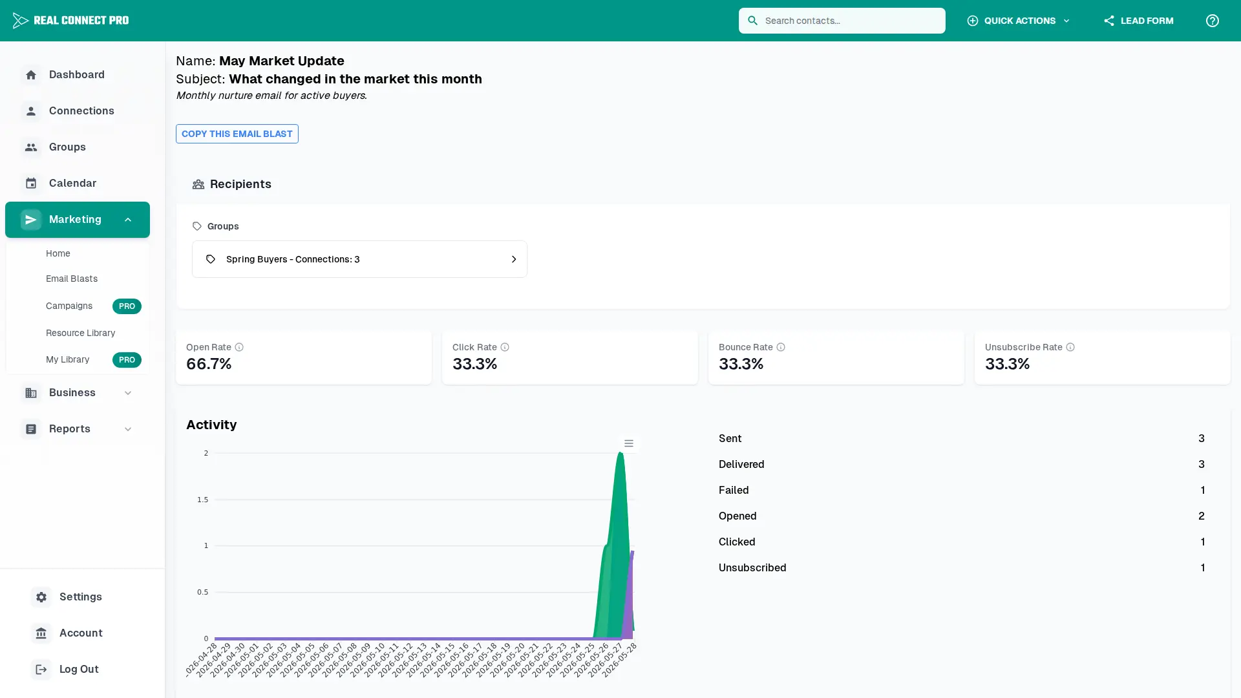Click the Open Rate info icon
This screenshot has height=698, width=1241.
pyautogui.click(x=239, y=347)
